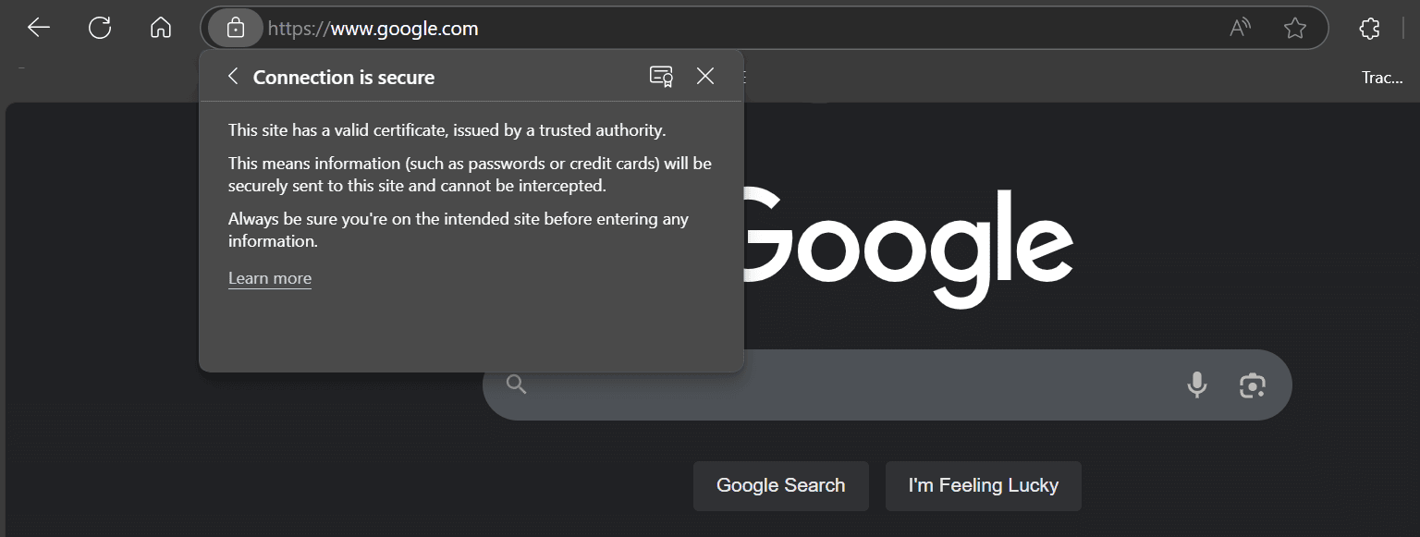1420x537 pixels.
Task: Go back within the security panel
Action: pos(232,76)
